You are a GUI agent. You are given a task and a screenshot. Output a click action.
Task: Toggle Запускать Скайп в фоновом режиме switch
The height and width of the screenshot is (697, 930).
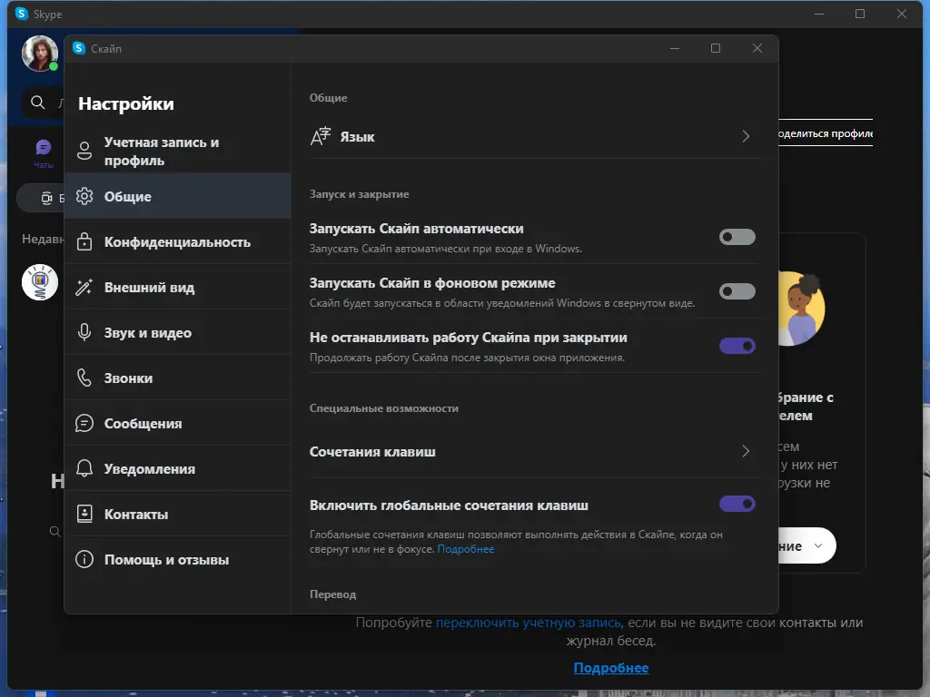click(737, 291)
